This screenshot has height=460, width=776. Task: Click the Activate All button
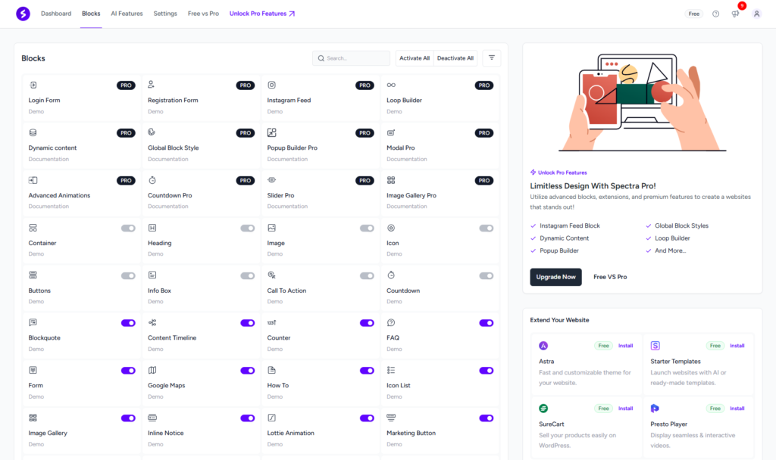[415, 57]
